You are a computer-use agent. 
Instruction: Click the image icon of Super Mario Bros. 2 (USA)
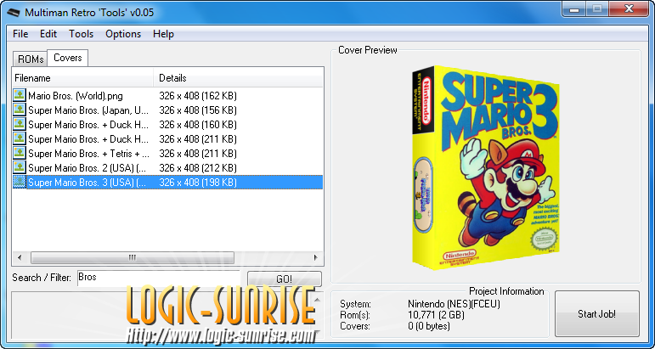[20, 167]
